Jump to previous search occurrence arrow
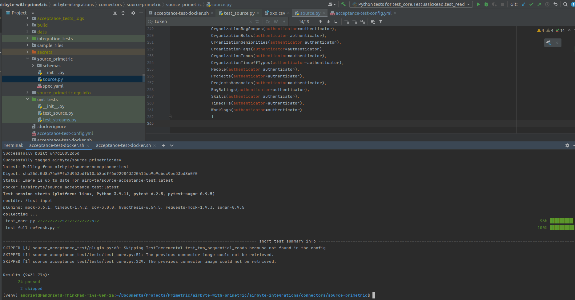Image resolution: width=575 pixels, height=300 pixels. (x=320, y=22)
